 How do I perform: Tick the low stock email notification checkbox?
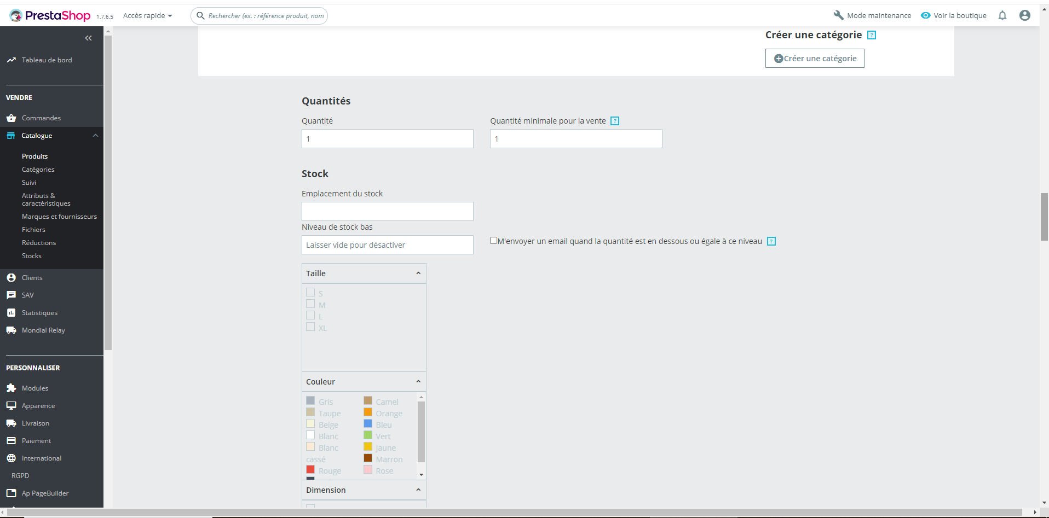[x=493, y=240]
